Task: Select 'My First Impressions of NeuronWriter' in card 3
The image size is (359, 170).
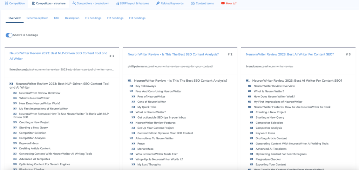Action: [278, 102]
